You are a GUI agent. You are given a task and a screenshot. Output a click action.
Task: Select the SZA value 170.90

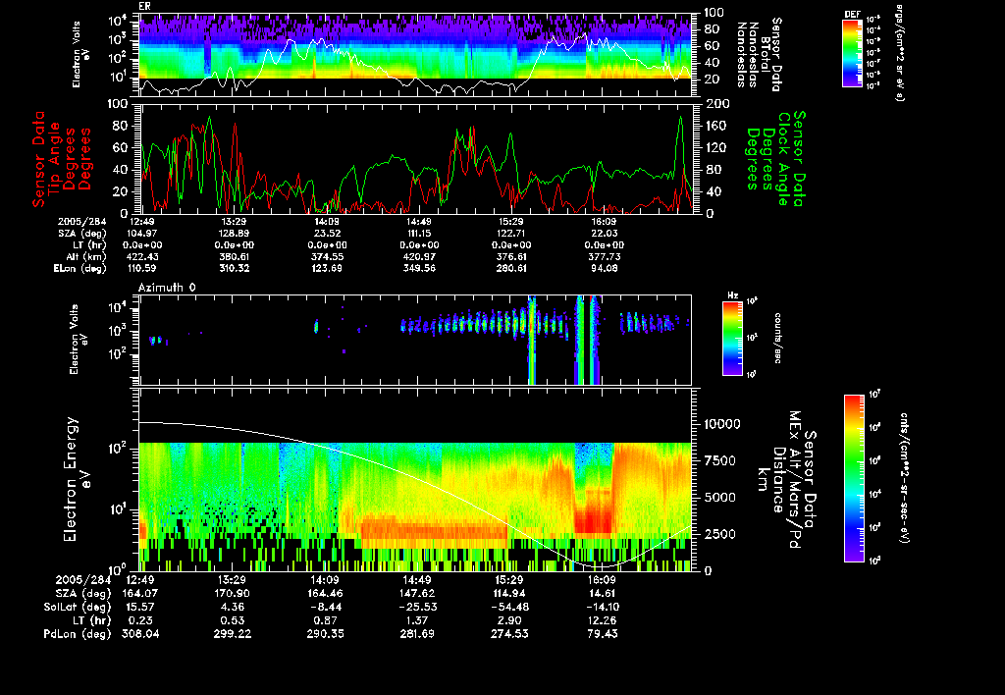[232, 593]
